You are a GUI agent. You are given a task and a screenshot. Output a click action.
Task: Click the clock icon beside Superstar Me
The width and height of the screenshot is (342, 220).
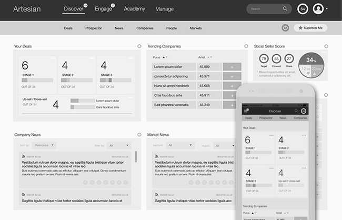coord(285,28)
